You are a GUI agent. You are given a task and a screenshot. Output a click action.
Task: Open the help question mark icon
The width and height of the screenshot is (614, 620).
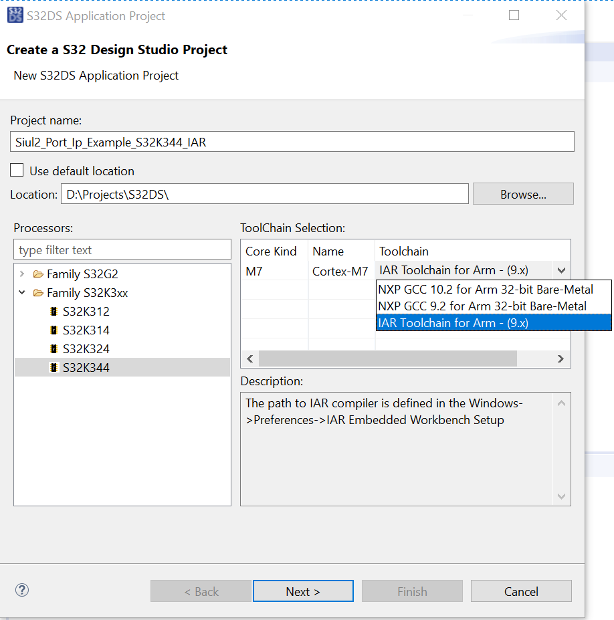(22, 591)
